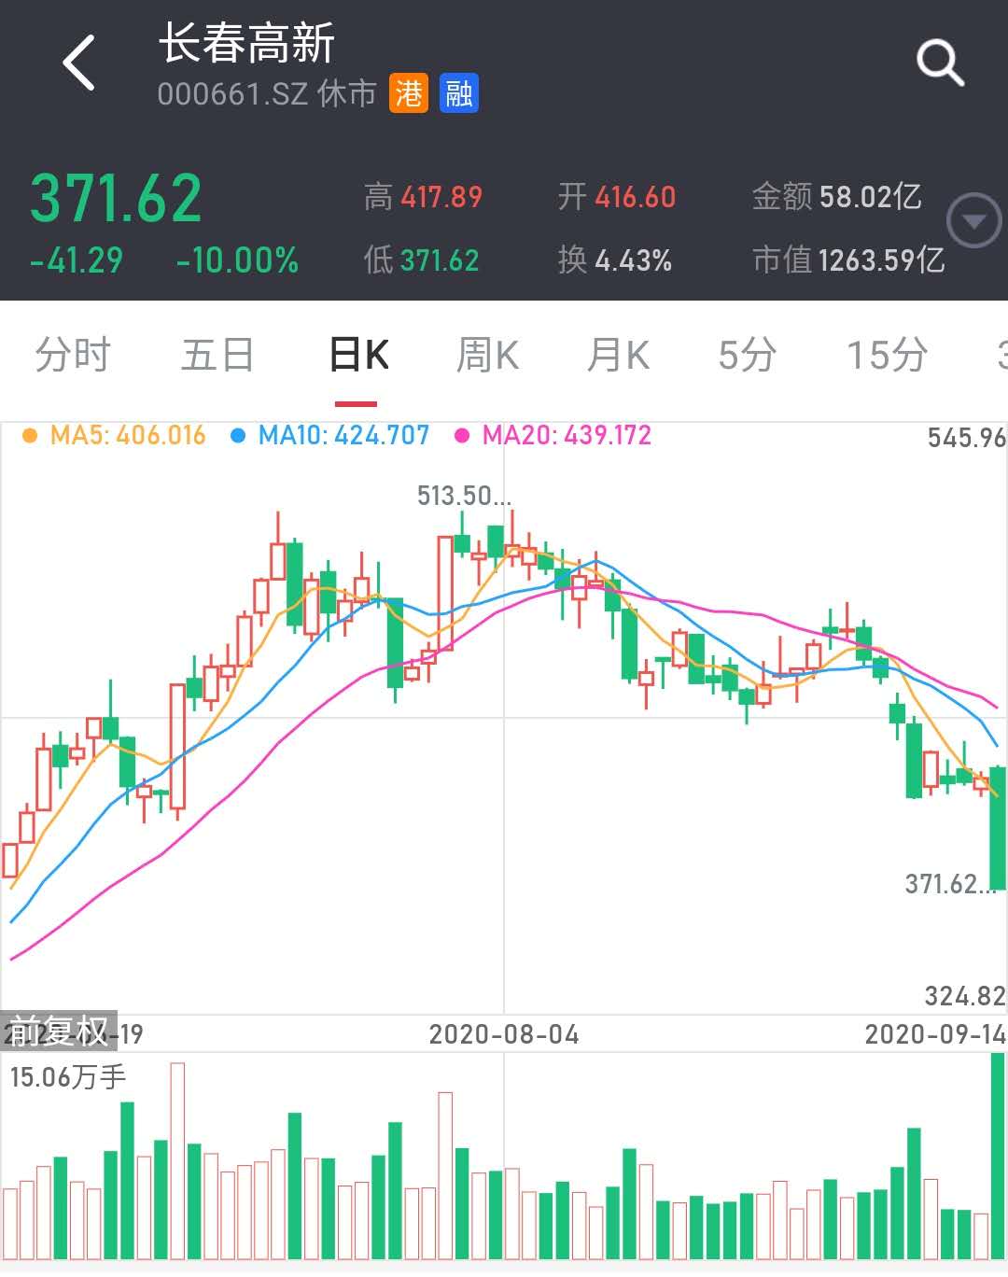Tap the 15.06万手 volume label
The image size is (1008, 1277).
(x=67, y=1077)
